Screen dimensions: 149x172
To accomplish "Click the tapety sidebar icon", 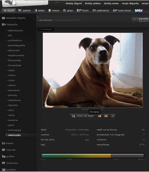I will [x=3, y=143].
